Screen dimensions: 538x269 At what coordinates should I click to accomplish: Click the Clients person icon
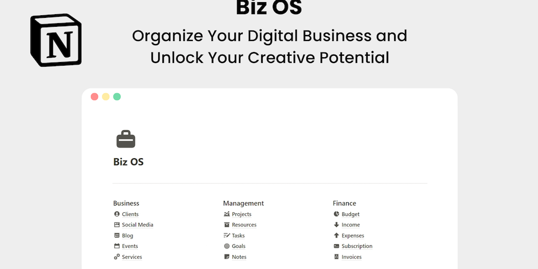[x=117, y=214]
